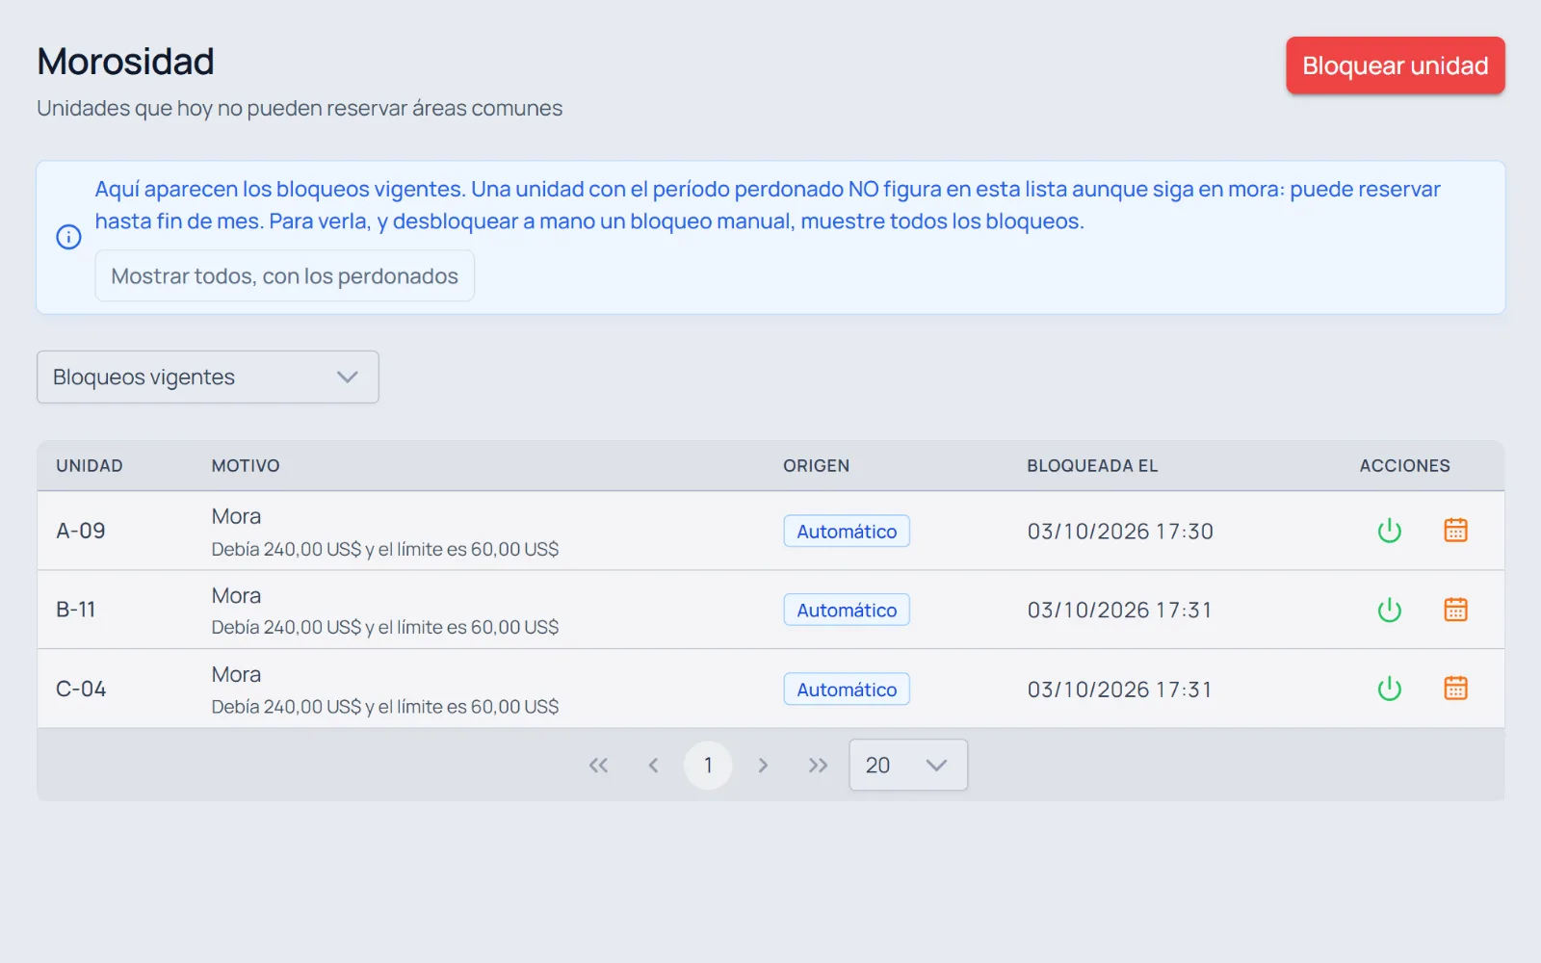Open the Bloqueos vigentes filter dropdown
The image size is (1541, 963).
click(x=208, y=377)
